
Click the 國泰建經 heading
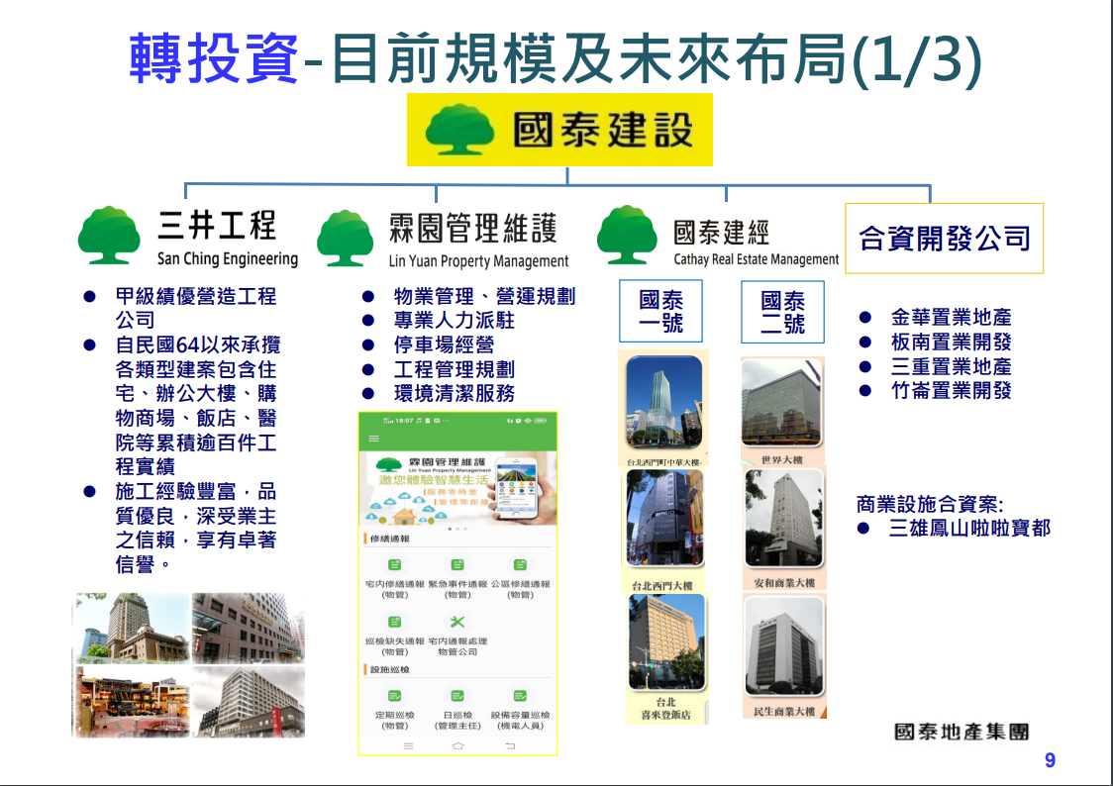(x=721, y=232)
